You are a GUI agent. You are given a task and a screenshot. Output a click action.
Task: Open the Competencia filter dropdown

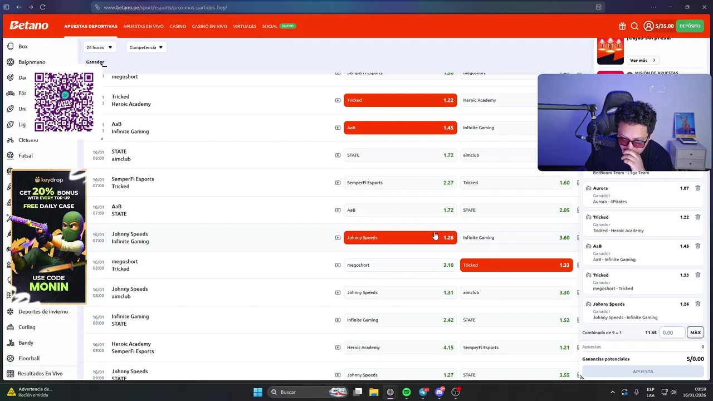coord(146,47)
